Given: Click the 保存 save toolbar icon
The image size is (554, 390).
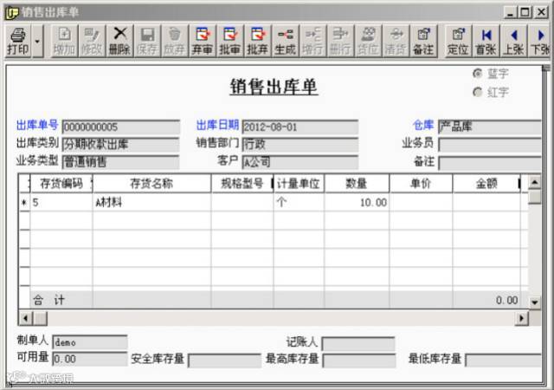Looking at the screenshot, I should (147, 41).
